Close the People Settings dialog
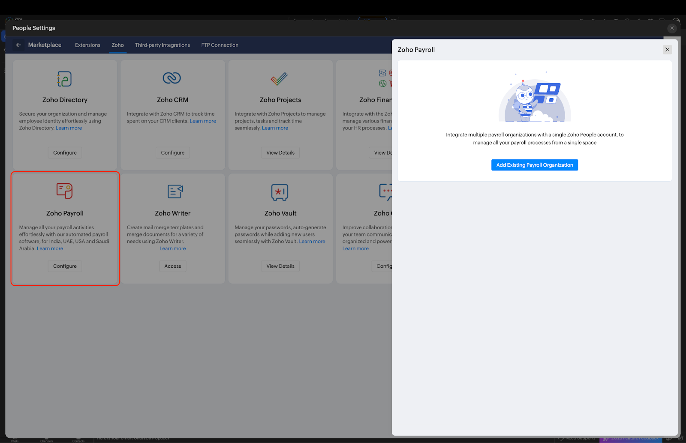Screen dimensions: 686x443 click(672, 28)
